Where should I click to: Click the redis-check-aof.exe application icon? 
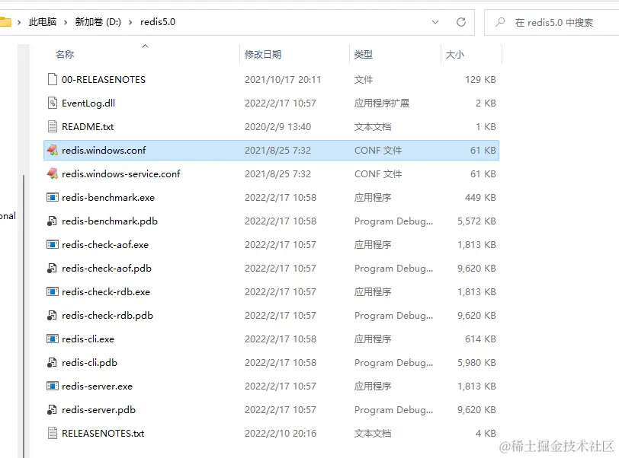click(53, 245)
